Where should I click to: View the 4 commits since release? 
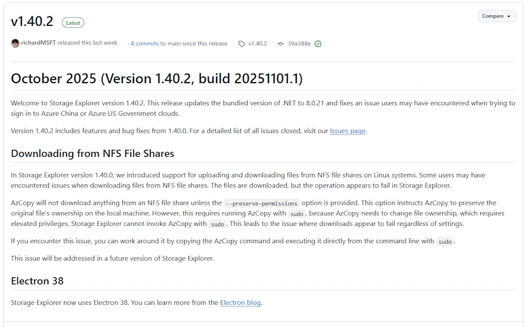coord(144,44)
